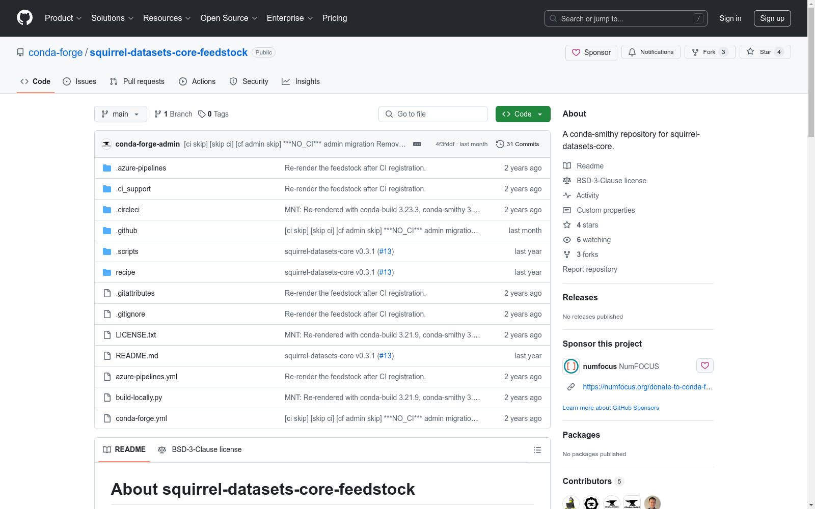The height and width of the screenshot is (509, 815).
Task: Open the build-locally.py file
Action: pos(139,398)
